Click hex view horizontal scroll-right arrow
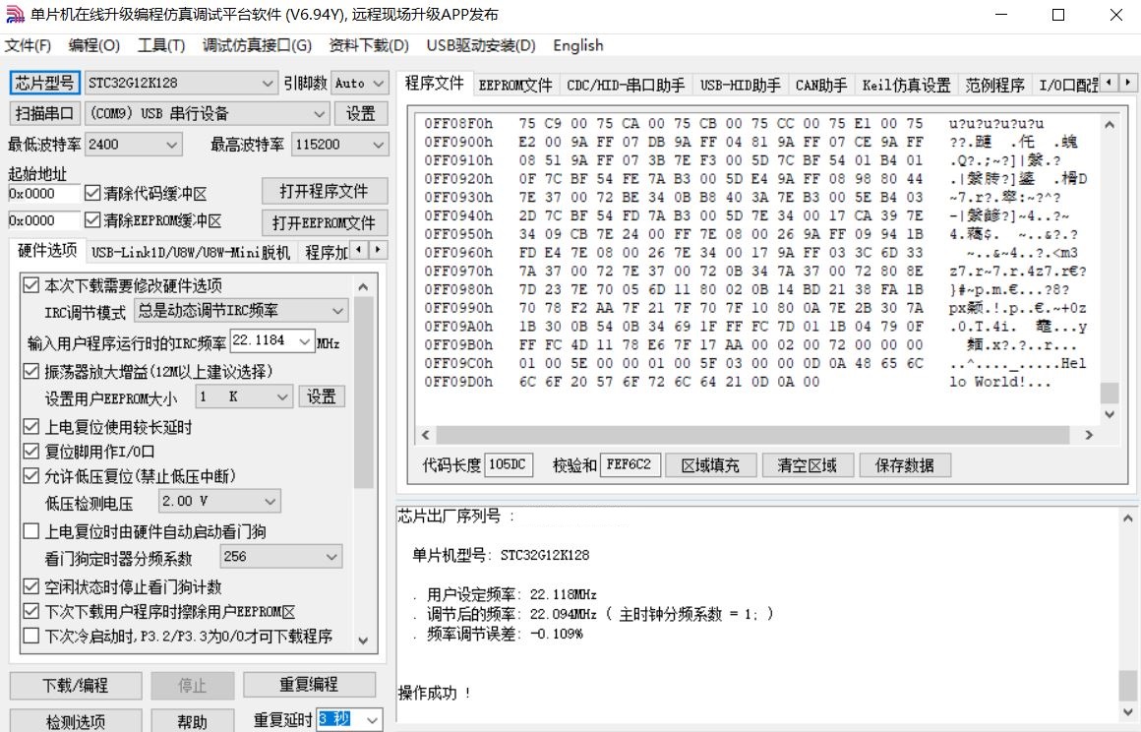The height and width of the screenshot is (732, 1141). 1089,435
